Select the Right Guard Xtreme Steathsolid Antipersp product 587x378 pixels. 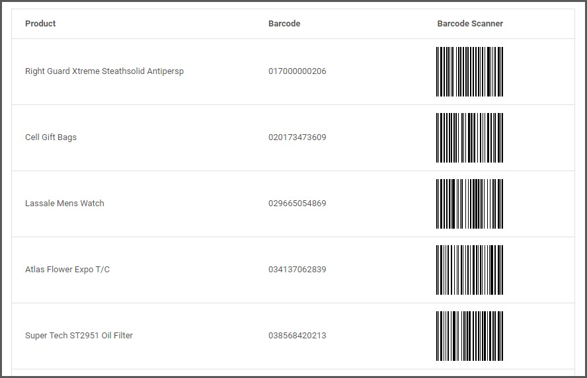point(104,71)
